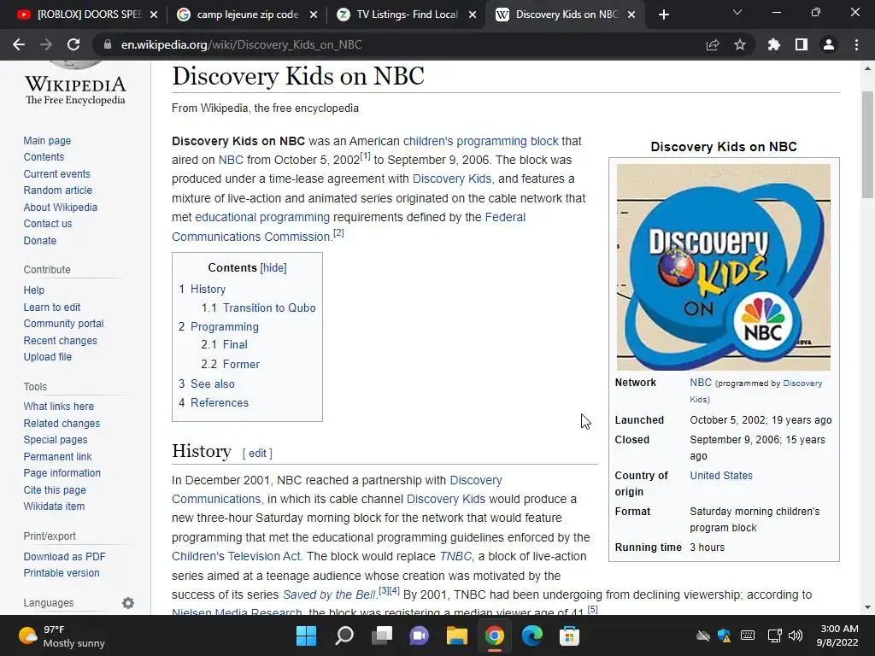Open the Teams Chat taskbar icon
Image resolution: width=875 pixels, height=656 pixels.
419,635
